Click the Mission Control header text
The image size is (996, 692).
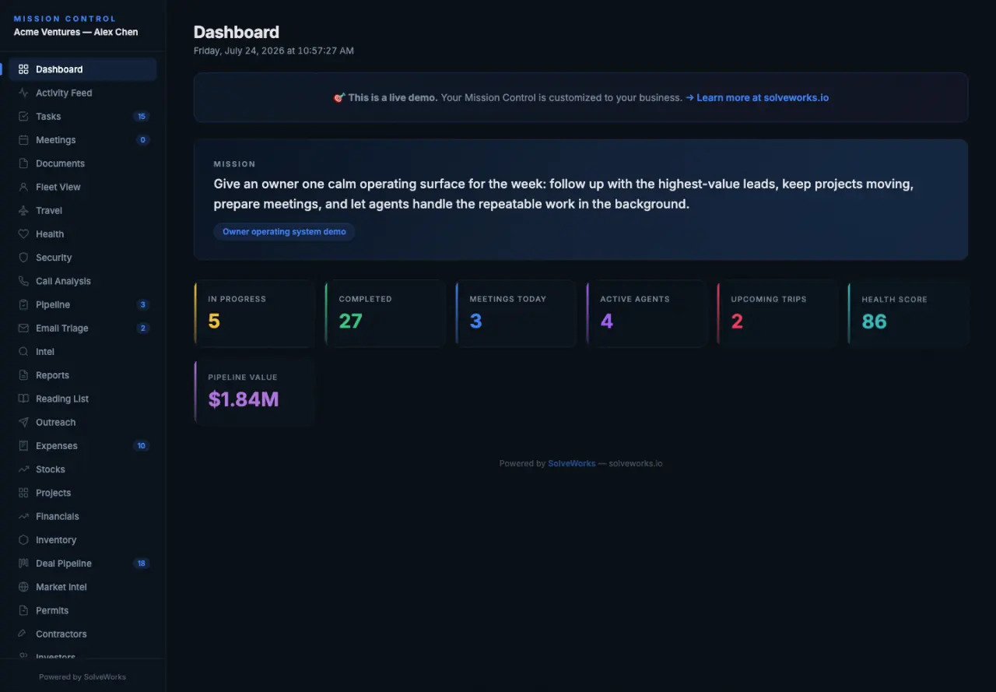65,19
